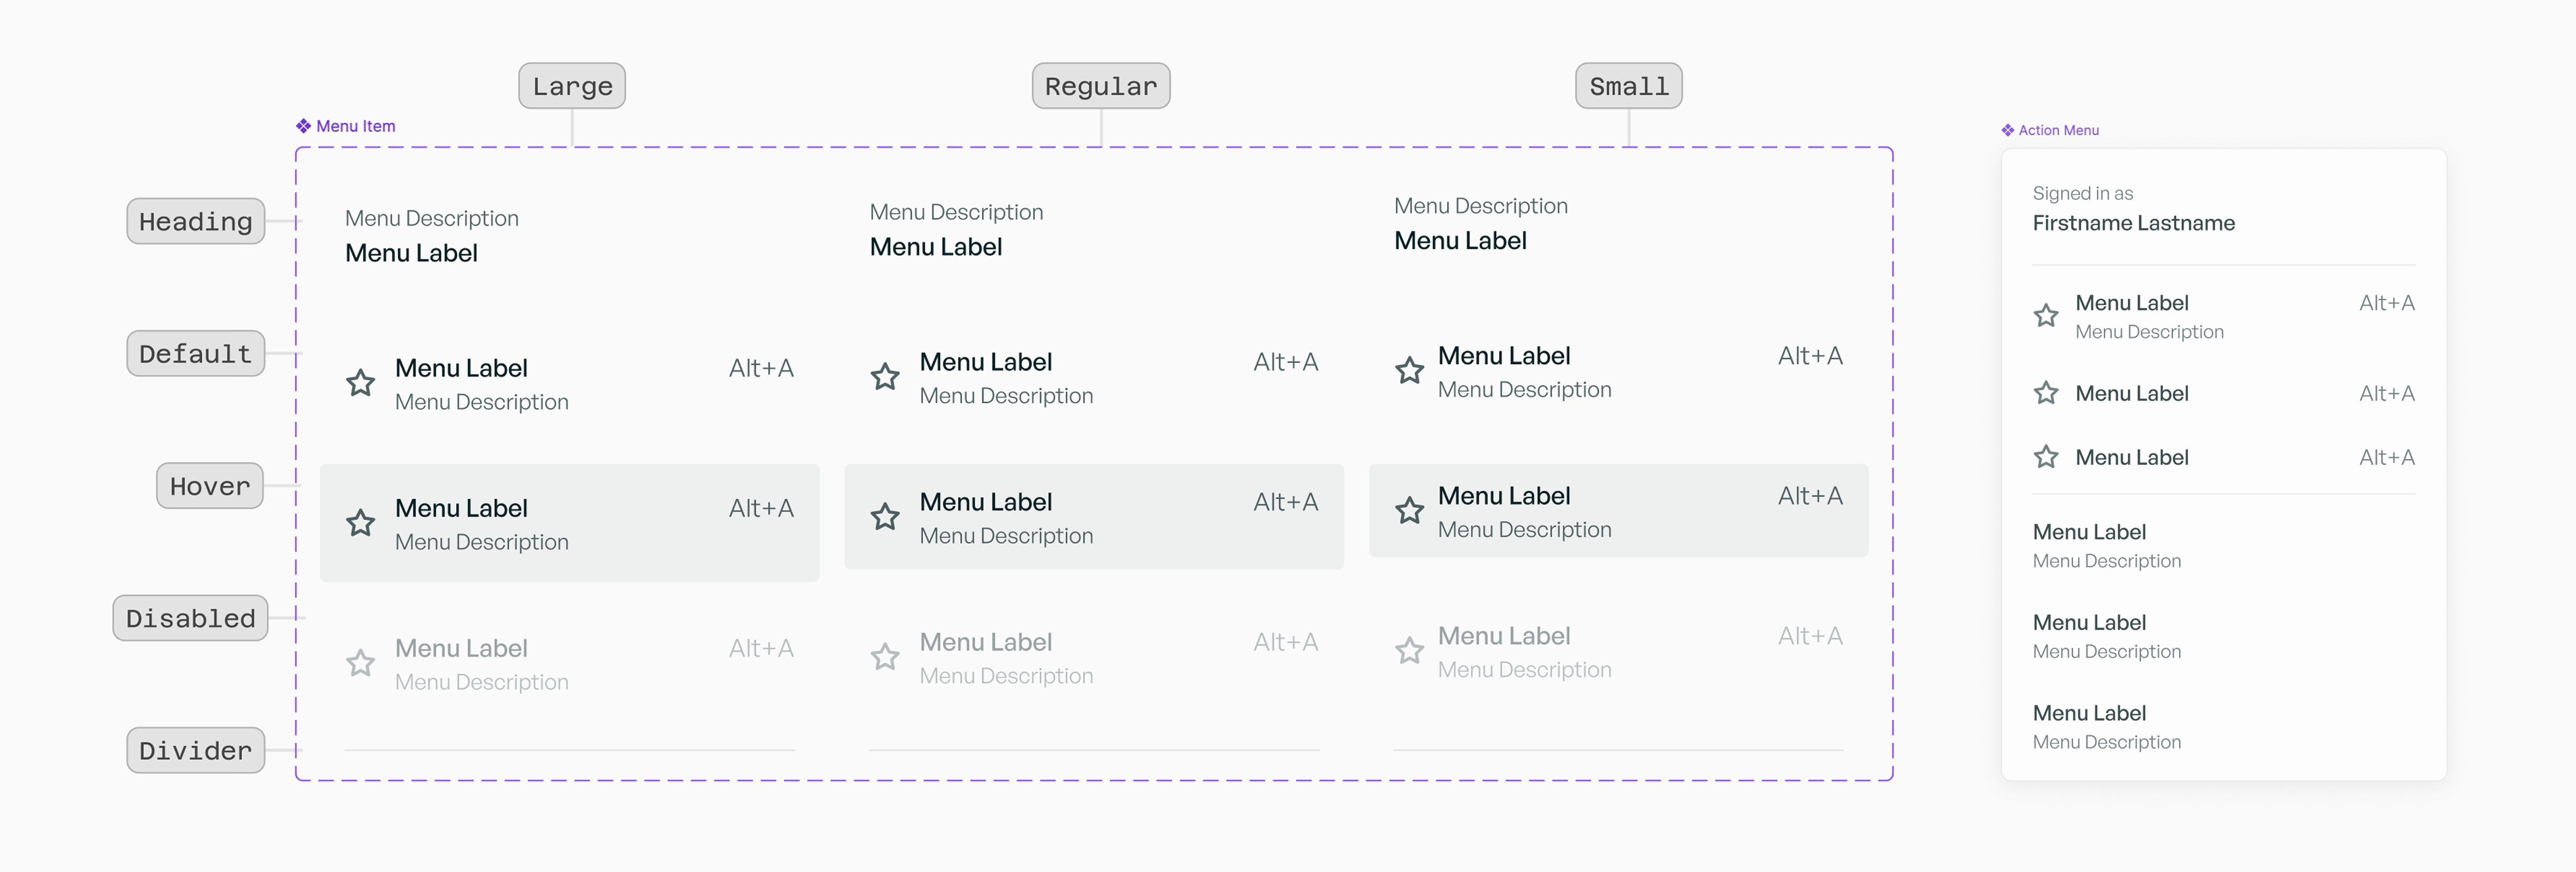This screenshot has width=2576, height=872.
Task: Click the star icon in the Large Hover item
Action: pos(360,522)
